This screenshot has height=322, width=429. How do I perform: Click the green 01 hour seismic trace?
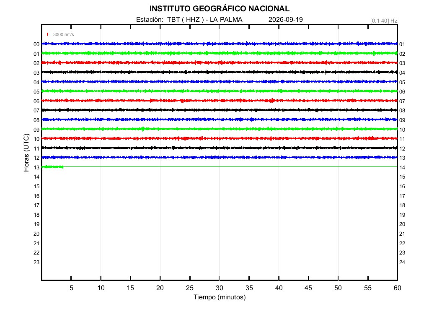click(220, 53)
